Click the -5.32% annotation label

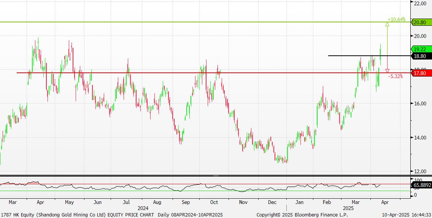coord(395,76)
